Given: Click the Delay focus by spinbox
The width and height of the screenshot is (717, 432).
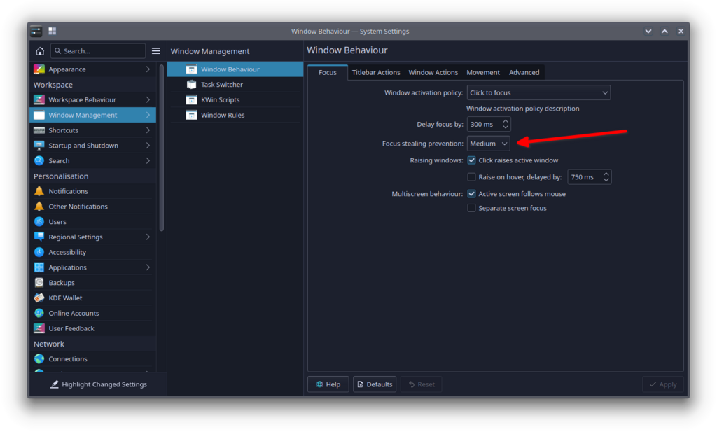Looking at the screenshot, I should click(x=483, y=124).
